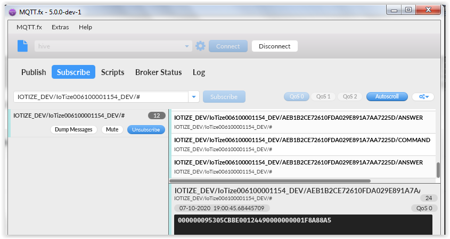This screenshot has width=450, height=239.
Task: Mute the IOTIZE_DEV subscription
Action: point(112,130)
